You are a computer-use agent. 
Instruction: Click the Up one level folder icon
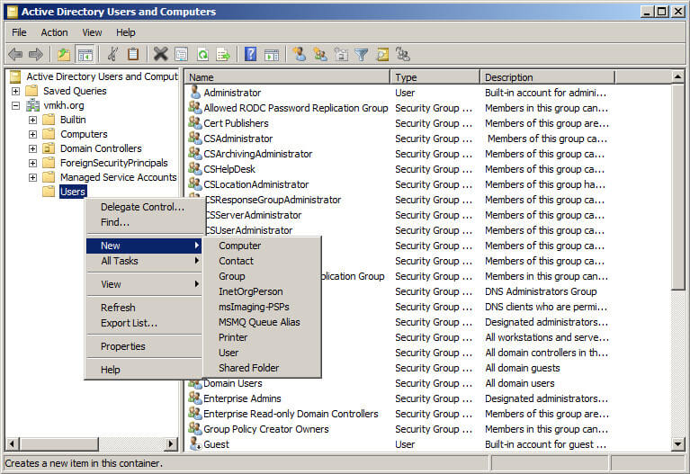click(x=64, y=54)
